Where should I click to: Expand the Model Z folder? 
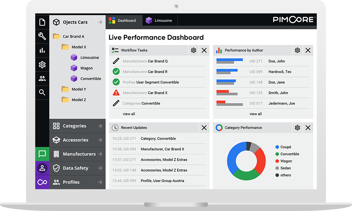click(x=65, y=100)
